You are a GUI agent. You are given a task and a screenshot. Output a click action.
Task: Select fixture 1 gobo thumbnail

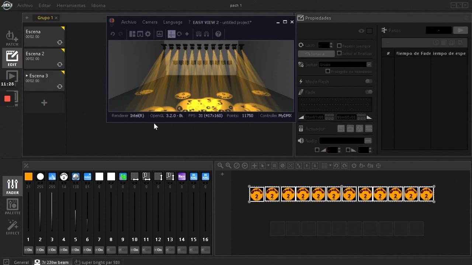coord(257,194)
